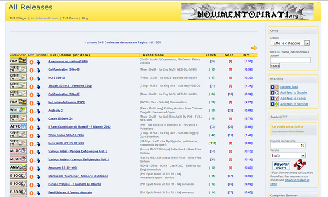Image resolution: width=328 pixels, height=197 pixels.
Task: Open All Releases Browser navigation link
Action: pos(45,18)
